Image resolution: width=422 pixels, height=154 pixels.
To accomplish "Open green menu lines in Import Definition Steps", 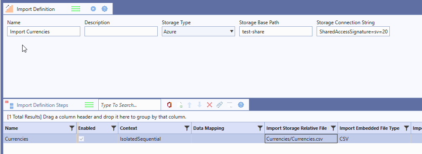I will pyautogui.click(x=89, y=105).
